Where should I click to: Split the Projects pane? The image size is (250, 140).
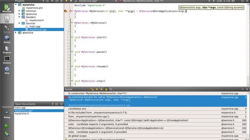[57, 1]
